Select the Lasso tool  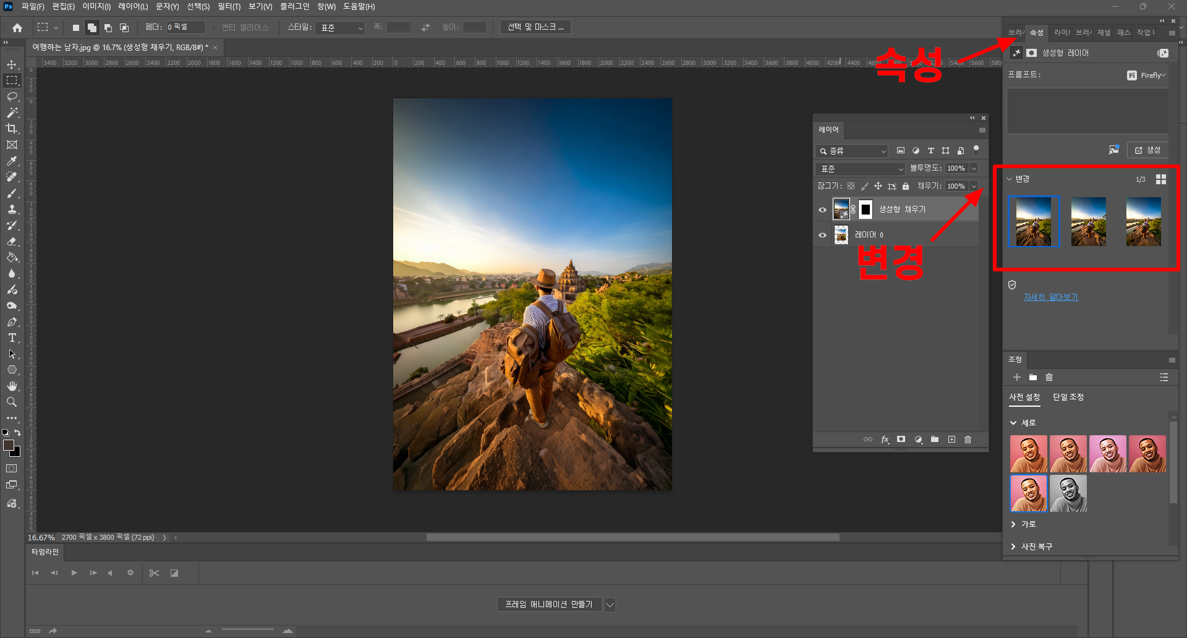pos(12,96)
